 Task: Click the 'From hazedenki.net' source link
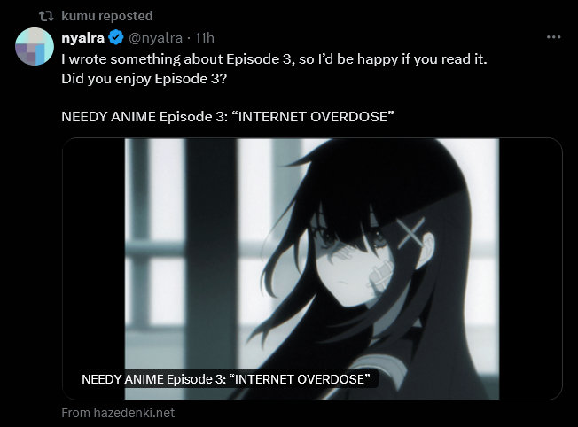click(118, 413)
